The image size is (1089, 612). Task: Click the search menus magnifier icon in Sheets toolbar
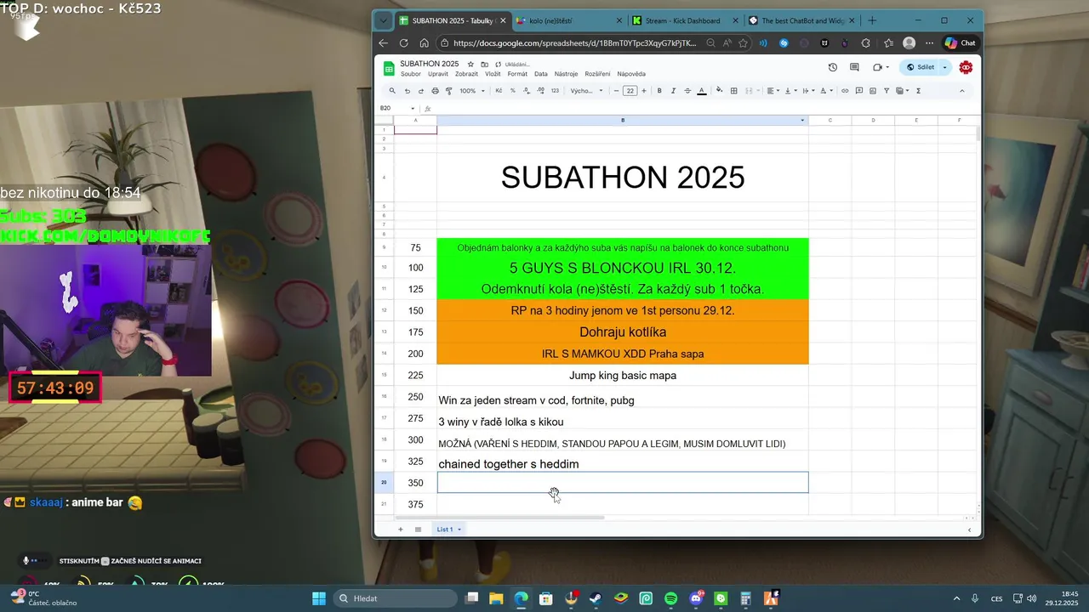click(x=392, y=91)
